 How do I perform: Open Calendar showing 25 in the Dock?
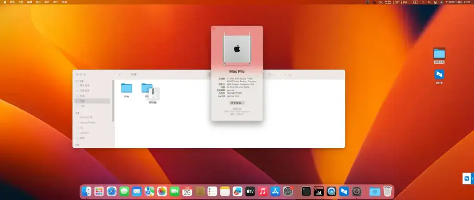point(187,191)
